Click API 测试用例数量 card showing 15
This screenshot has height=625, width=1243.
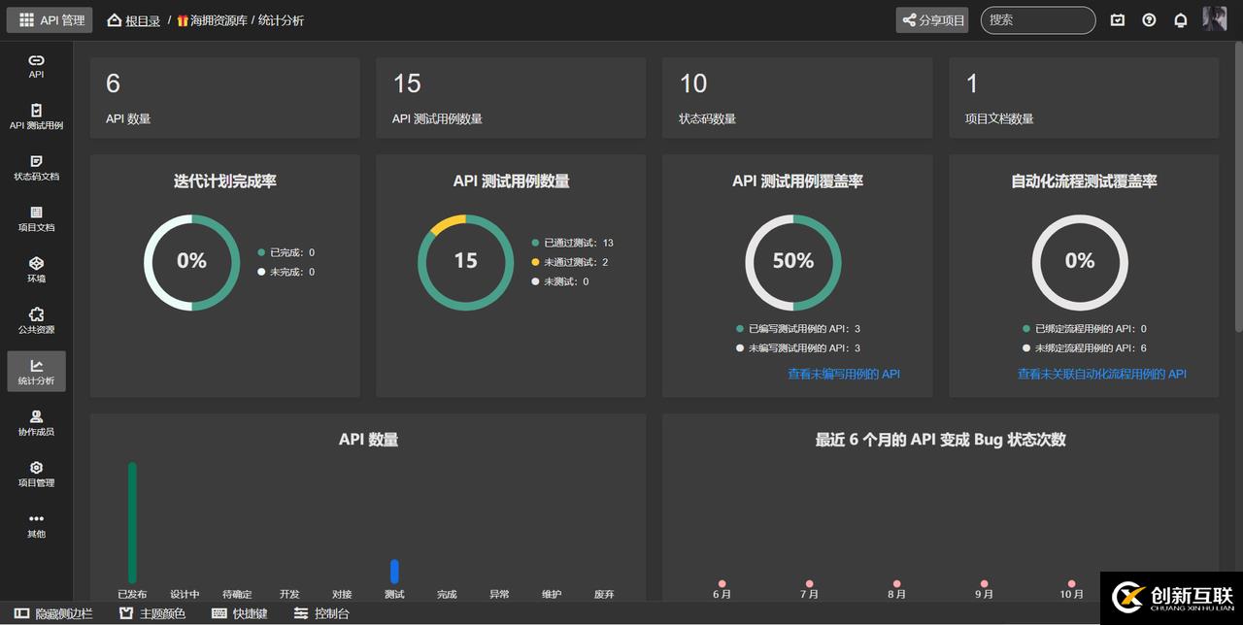pyautogui.click(x=511, y=98)
